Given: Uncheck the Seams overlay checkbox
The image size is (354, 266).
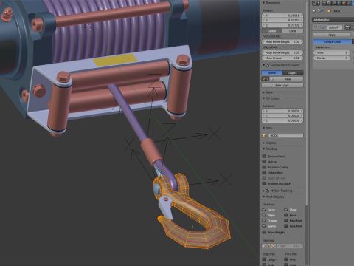Looking at the screenshot, I should click(264, 226).
